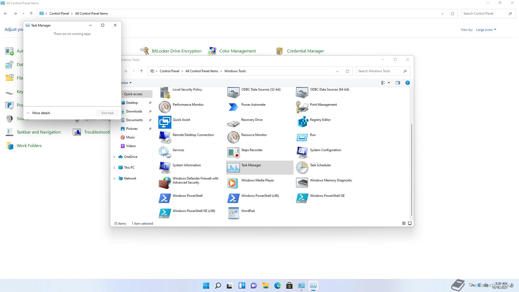Open Windows Start button on taskbar
Image resolution: width=519 pixels, height=292 pixels.
click(x=206, y=286)
